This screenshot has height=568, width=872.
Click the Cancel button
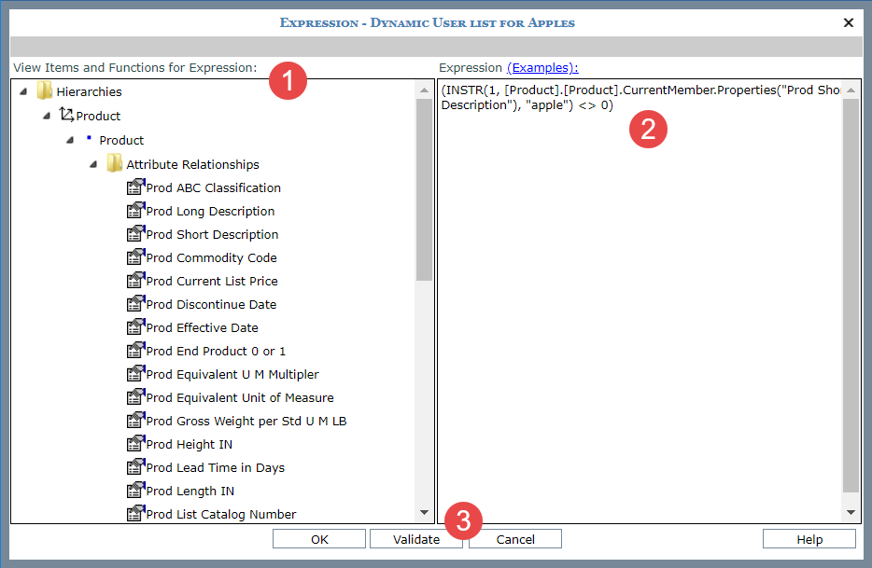514,539
